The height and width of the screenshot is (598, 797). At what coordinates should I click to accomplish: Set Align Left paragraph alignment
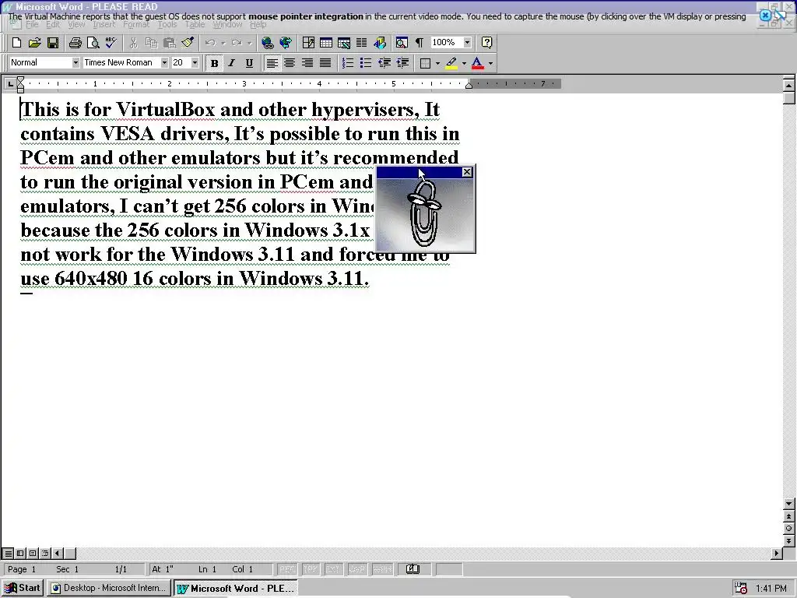point(272,63)
